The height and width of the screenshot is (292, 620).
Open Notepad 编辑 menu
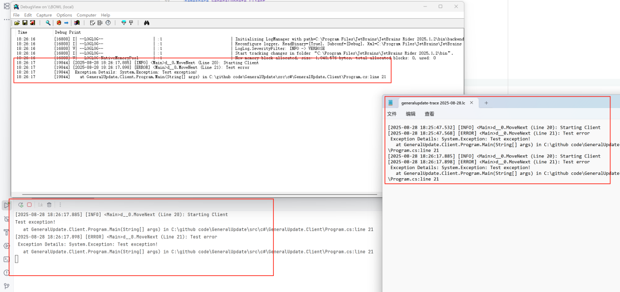pyautogui.click(x=411, y=114)
